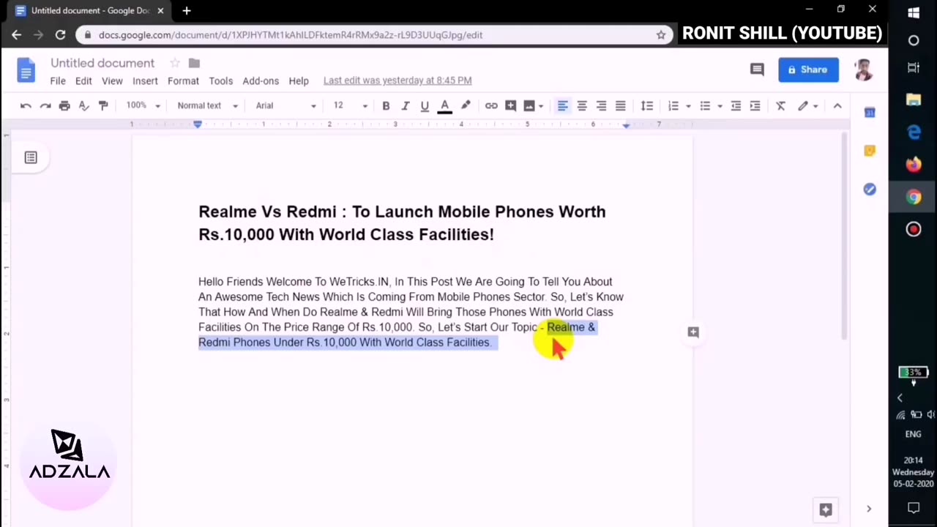Set Right align for the paragraph
Viewport: 937px width, 527px height.
coord(601,106)
